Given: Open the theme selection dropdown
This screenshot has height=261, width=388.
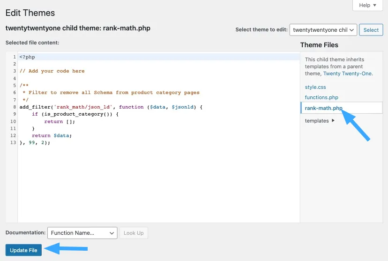Looking at the screenshot, I should coord(323,30).
